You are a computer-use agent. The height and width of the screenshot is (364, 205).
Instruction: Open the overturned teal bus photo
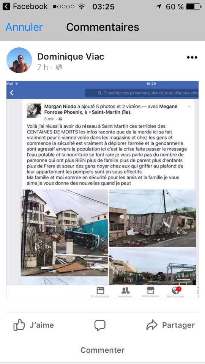point(65,233)
